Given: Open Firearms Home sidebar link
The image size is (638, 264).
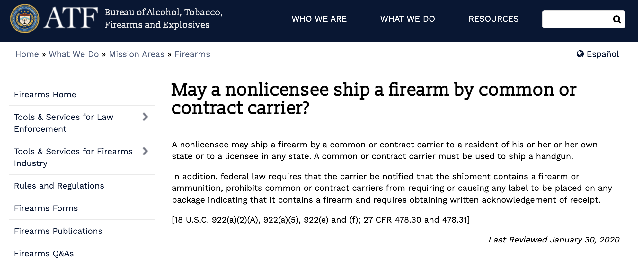Looking at the screenshot, I should click(x=45, y=95).
